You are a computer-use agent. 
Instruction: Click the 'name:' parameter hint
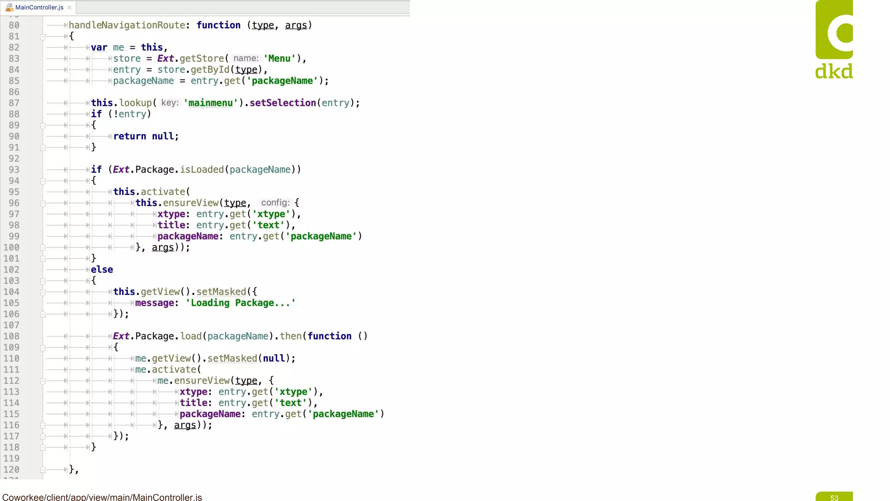(x=246, y=58)
